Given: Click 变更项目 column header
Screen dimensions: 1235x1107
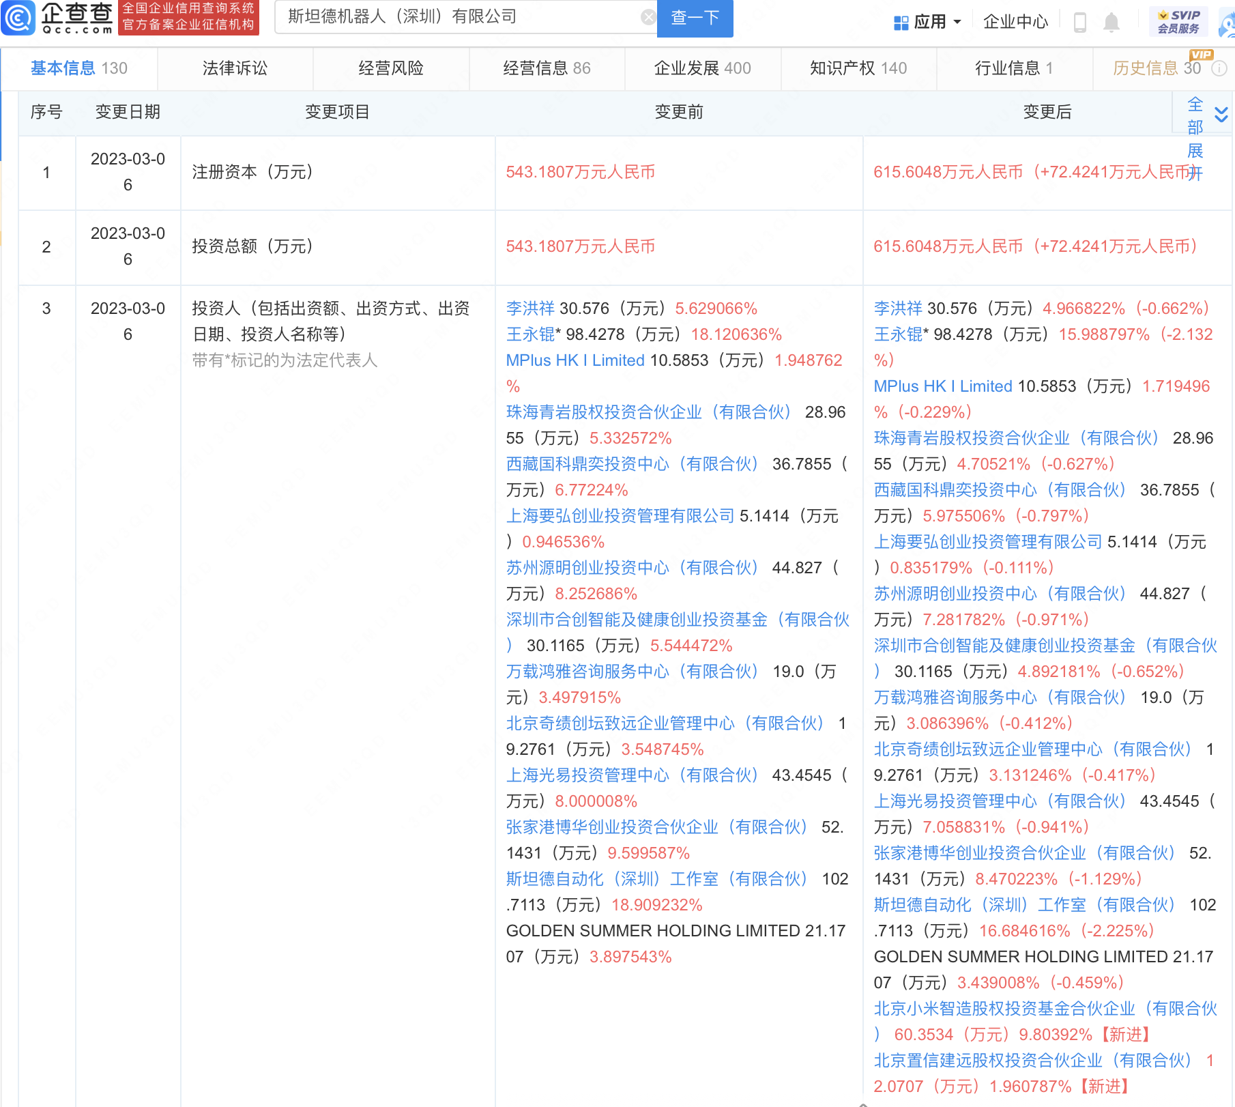Looking at the screenshot, I should (337, 112).
